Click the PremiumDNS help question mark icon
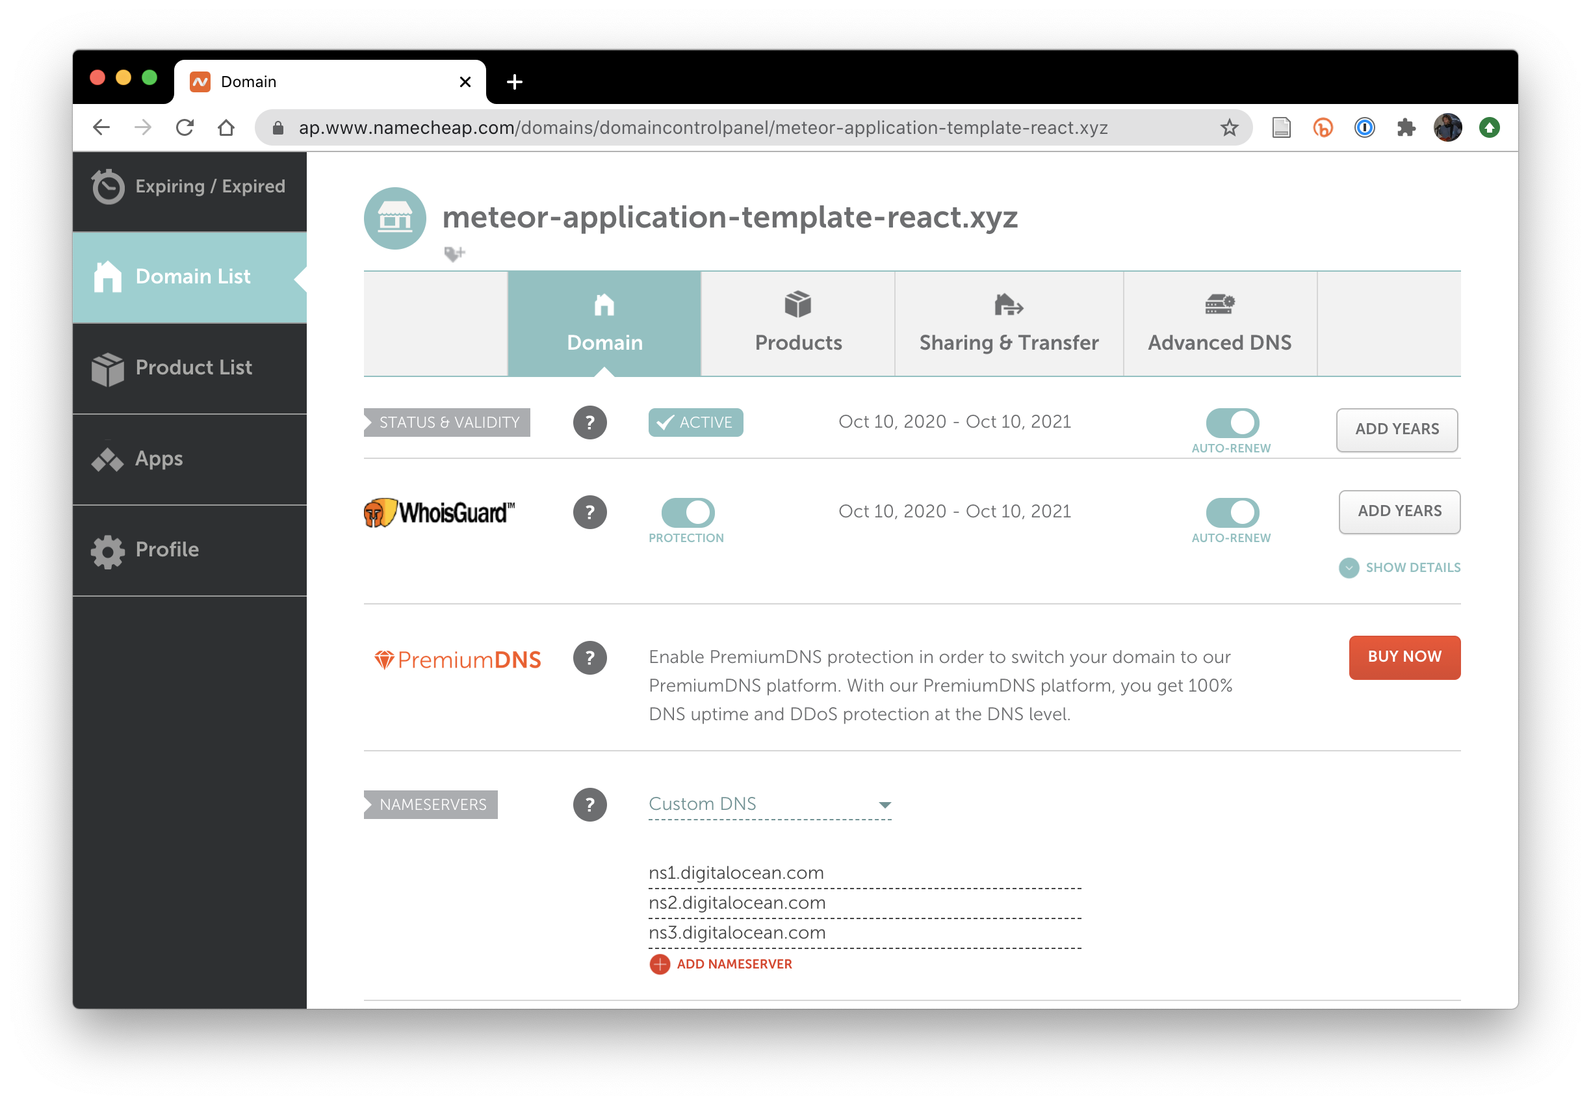The height and width of the screenshot is (1105, 1591). tap(590, 658)
